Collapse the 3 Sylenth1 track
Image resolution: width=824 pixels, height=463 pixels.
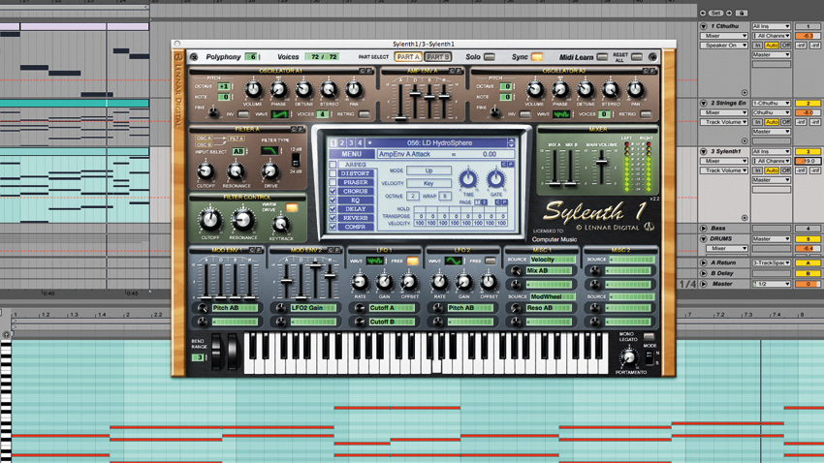pos(703,151)
